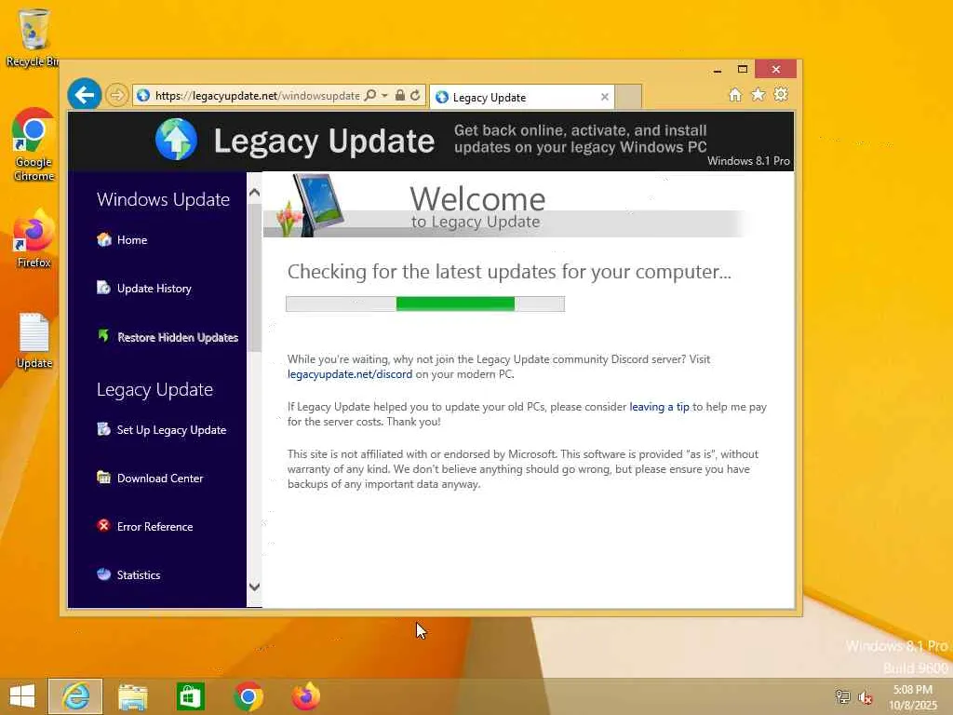The height and width of the screenshot is (715, 953).
Task: Refresh the page with the reload icon
Action: (x=415, y=96)
